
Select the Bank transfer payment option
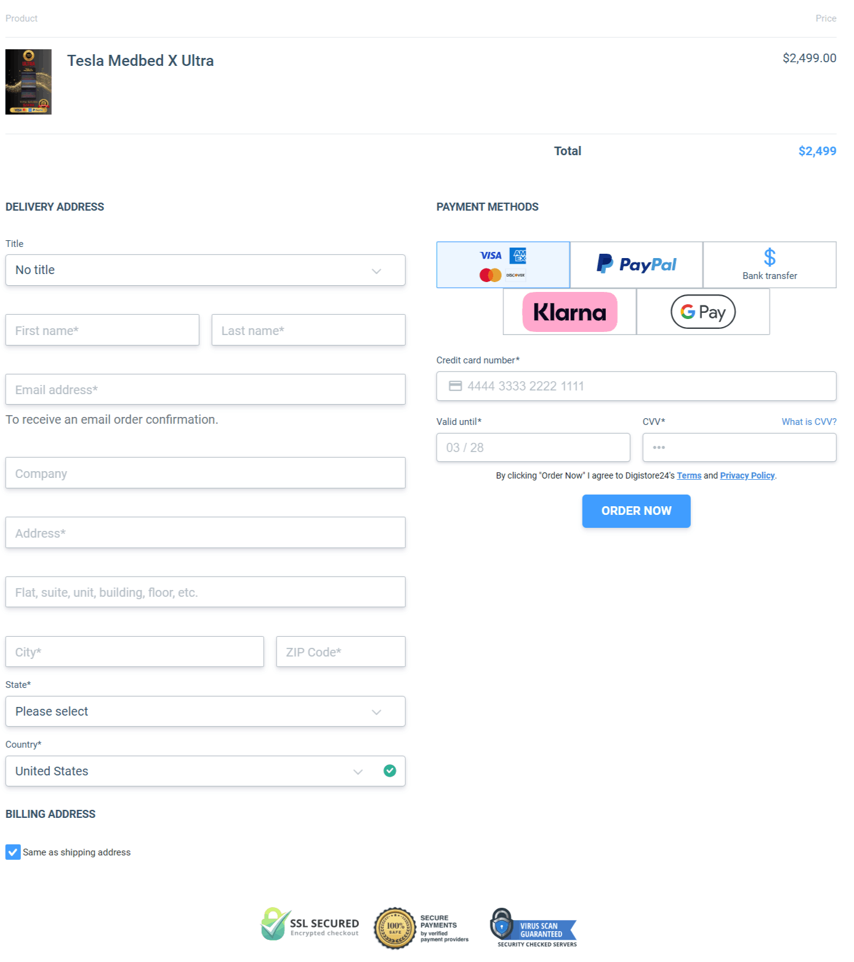click(768, 264)
